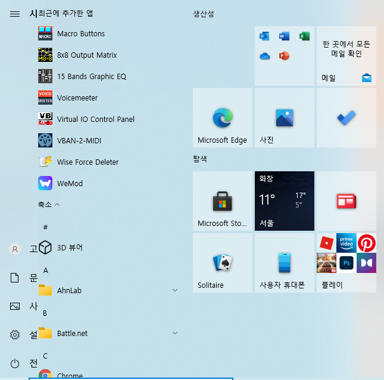The height and width of the screenshot is (380, 384).
Task: Open OneDrive from the Office tile
Action: [x=264, y=56]
